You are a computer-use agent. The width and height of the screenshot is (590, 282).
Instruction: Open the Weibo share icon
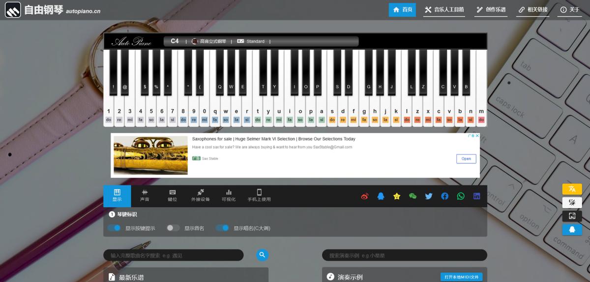click(x=364, y=196)
